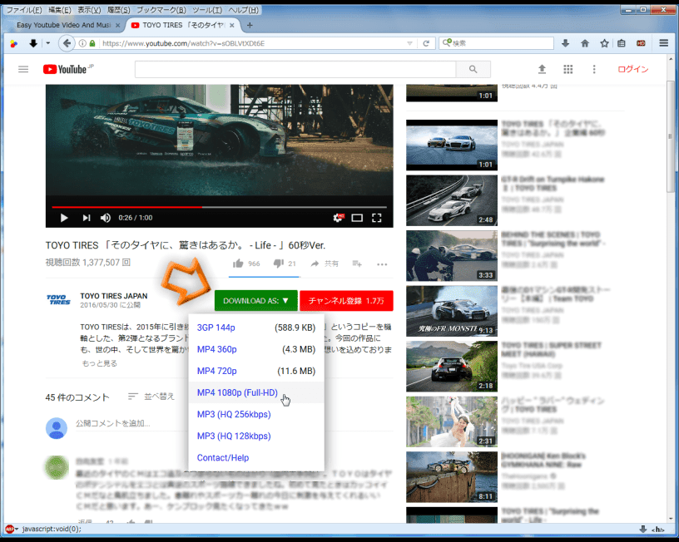Mute the video with the speaker icon
Screen dimensions: 679x542
(104, 217)
